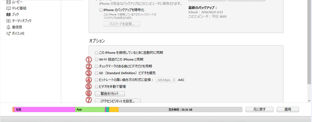Enable iPhone のバックアップを暗号化 checkbox

click(101, 10)
